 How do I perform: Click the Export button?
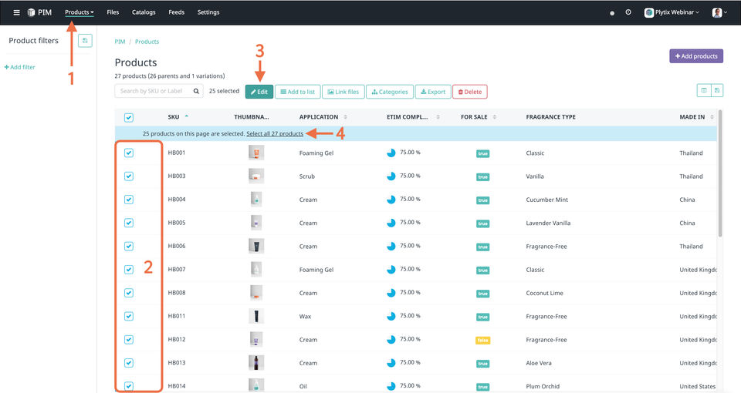point(433,92)
